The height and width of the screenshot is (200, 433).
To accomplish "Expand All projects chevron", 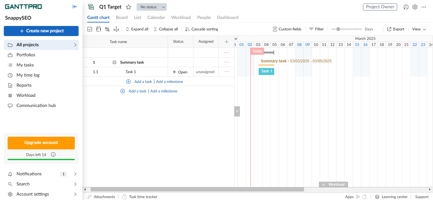I will pyautogui.click(x=75, y=45).
